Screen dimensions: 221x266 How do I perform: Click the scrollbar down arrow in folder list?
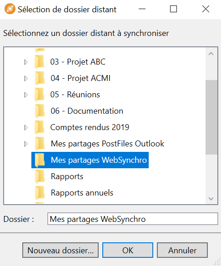(211, 199)
